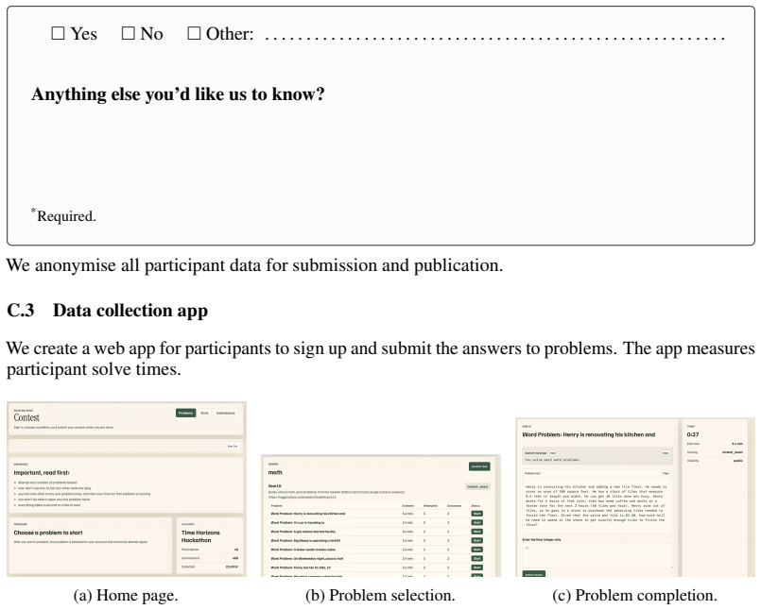The image size is (761, 610).
Task: Click 'Choose a problem to start' heading
Action: tap(48, 533)
